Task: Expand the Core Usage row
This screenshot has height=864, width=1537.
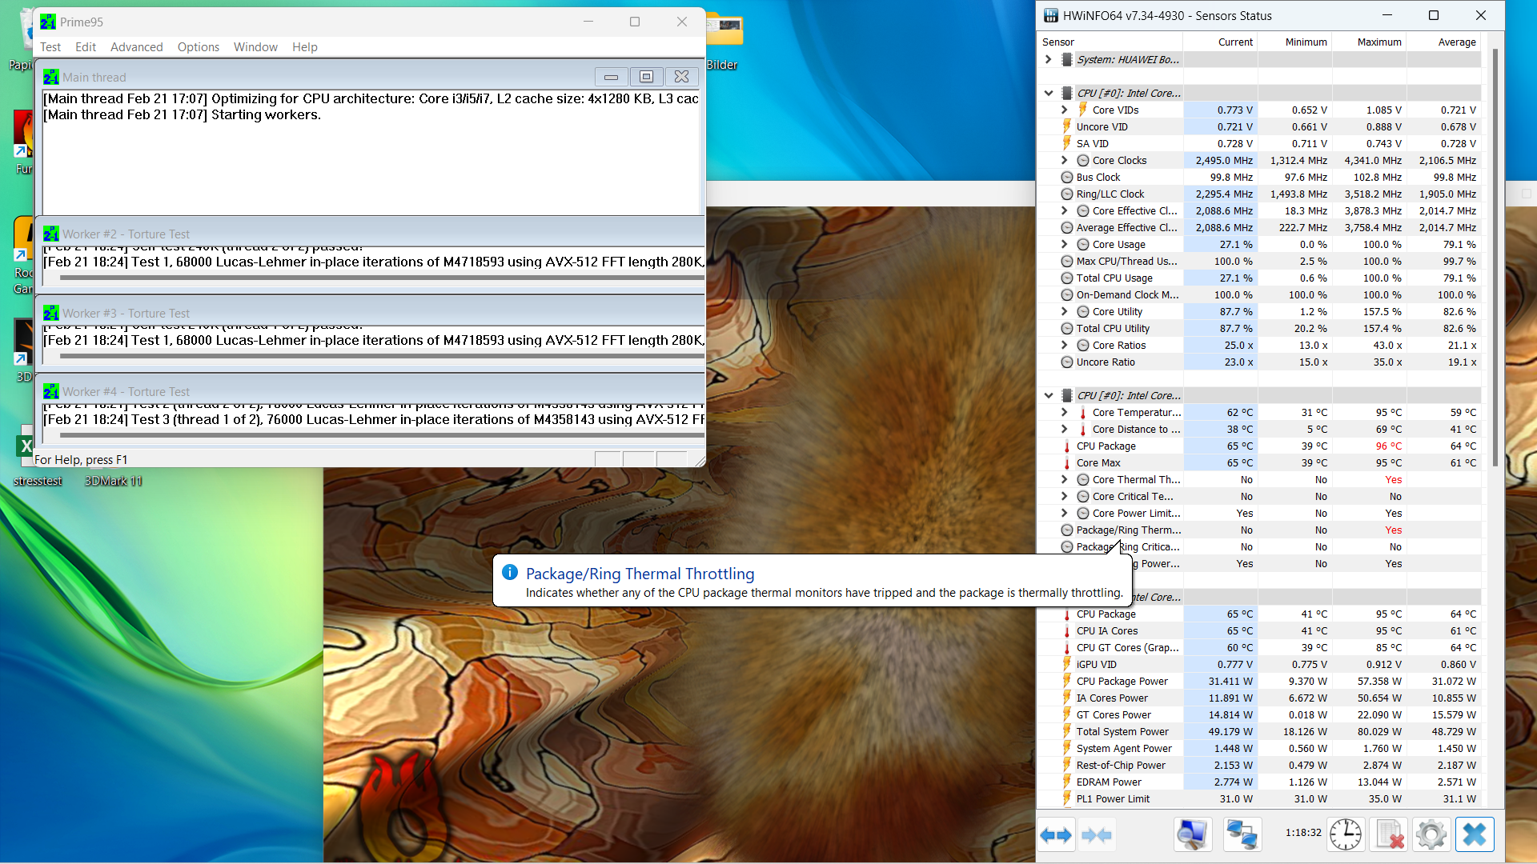Action: point(1064,245)
